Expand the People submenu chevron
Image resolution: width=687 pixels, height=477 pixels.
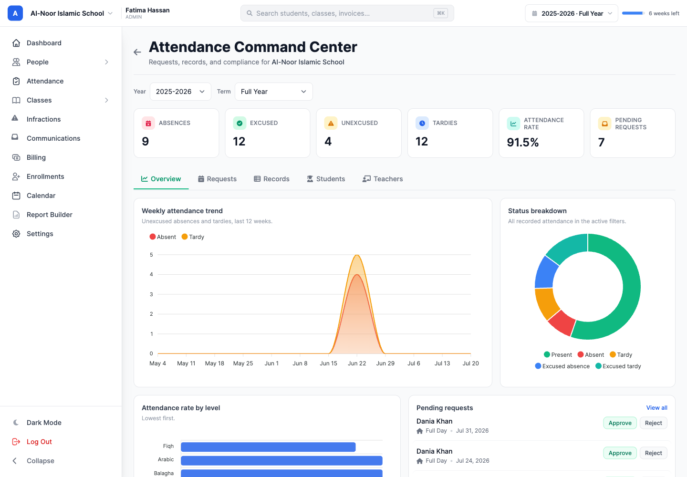point(106,62)
